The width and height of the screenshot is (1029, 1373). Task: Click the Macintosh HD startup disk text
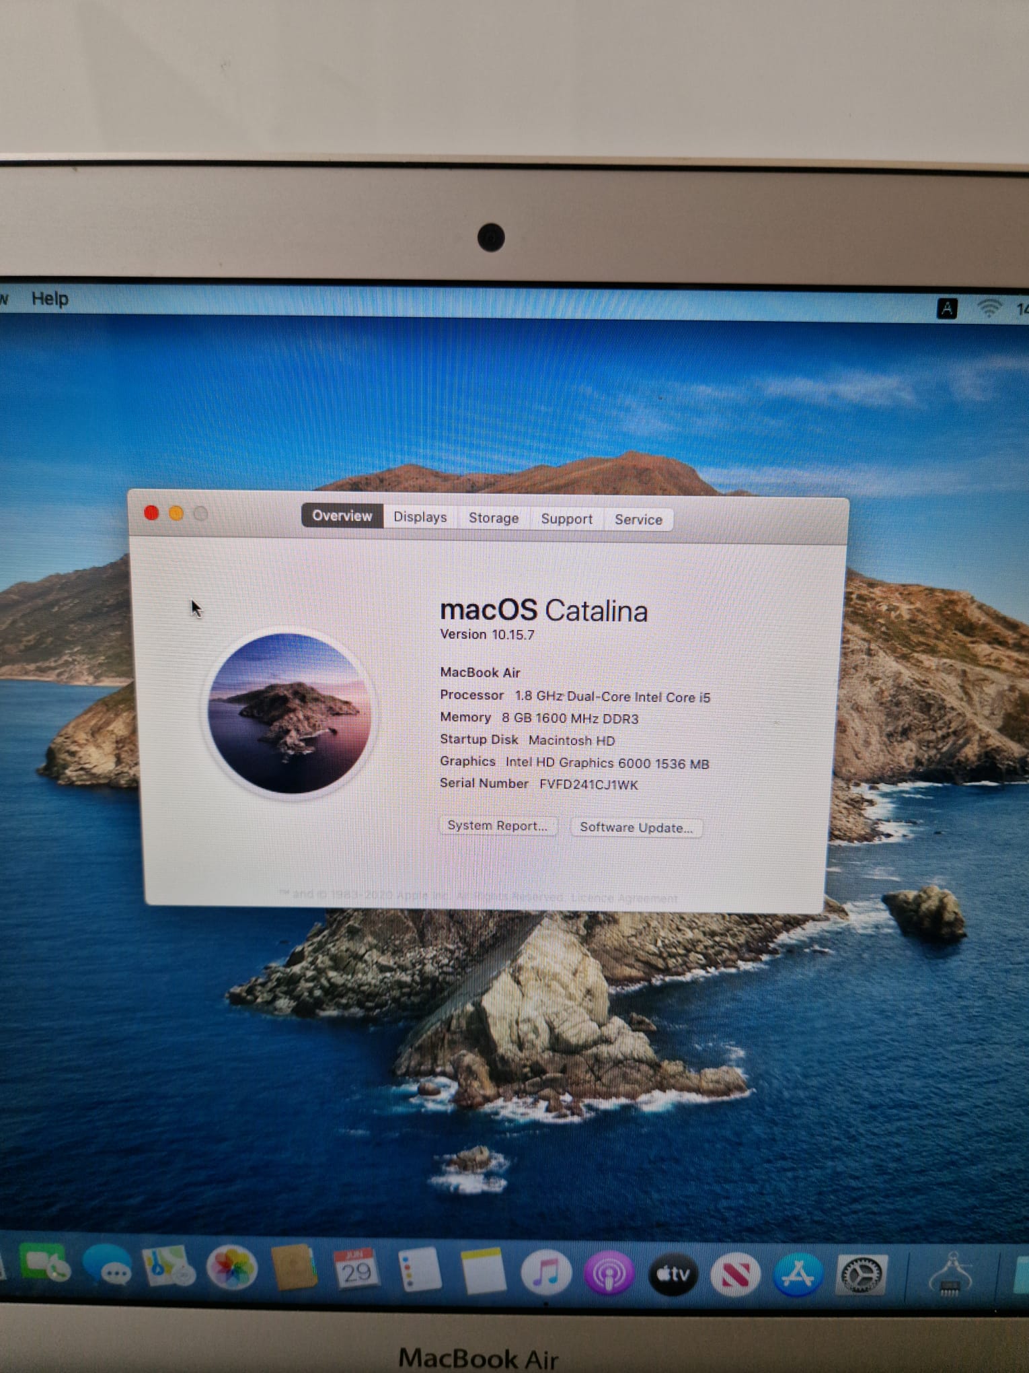[x=572, y=740]
